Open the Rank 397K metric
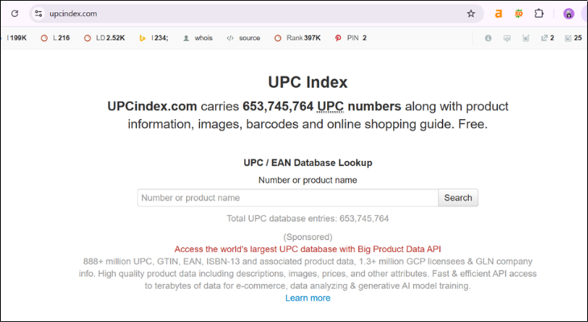 click(297, 38)
